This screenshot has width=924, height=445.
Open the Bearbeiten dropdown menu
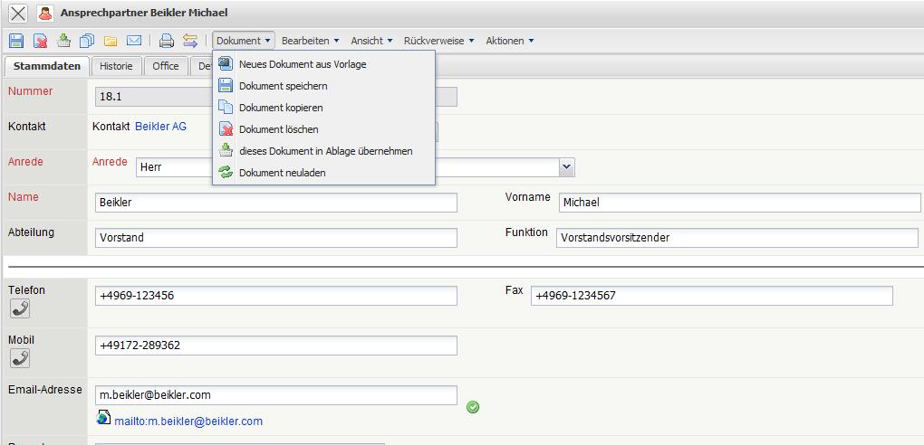coord(310,41)
